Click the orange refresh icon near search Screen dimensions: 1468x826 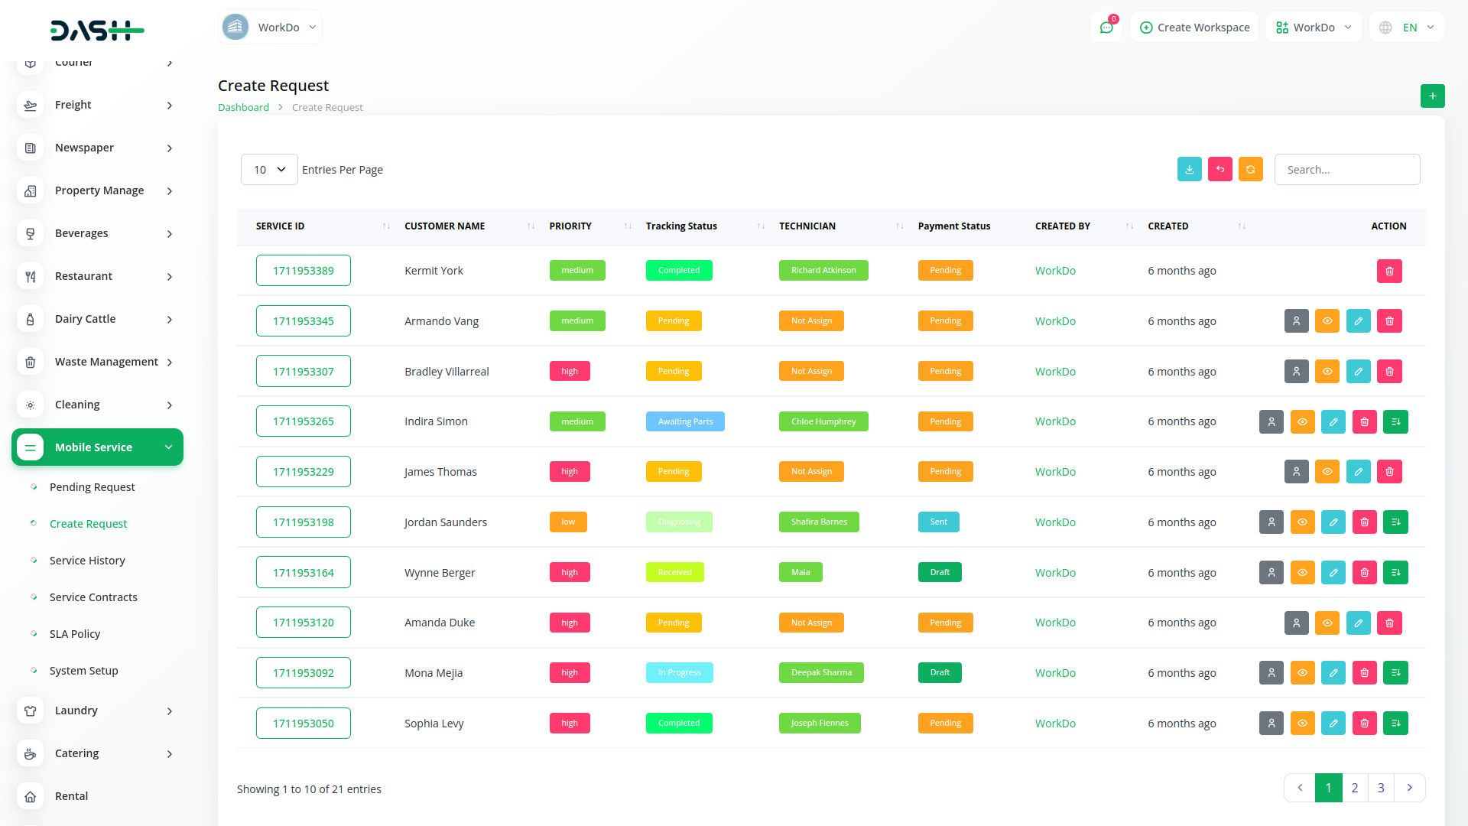coord(1250,169)
